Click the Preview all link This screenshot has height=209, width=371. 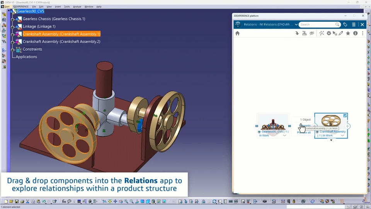pos(304,132)
